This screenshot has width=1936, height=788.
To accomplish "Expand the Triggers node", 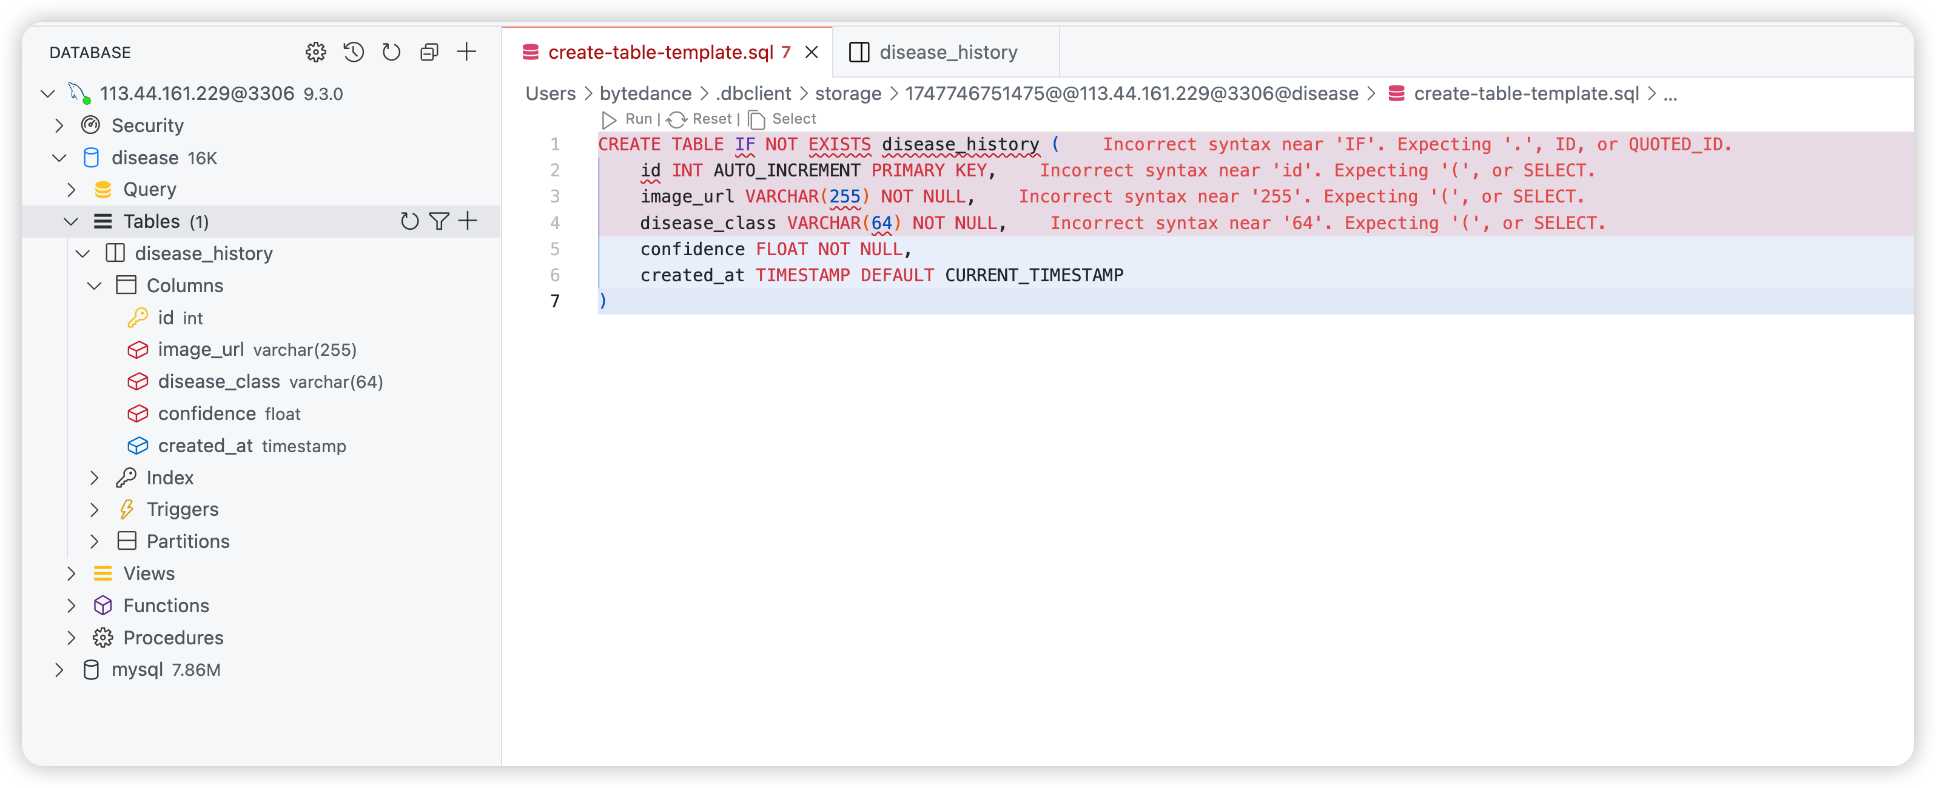I will point(95,509).
